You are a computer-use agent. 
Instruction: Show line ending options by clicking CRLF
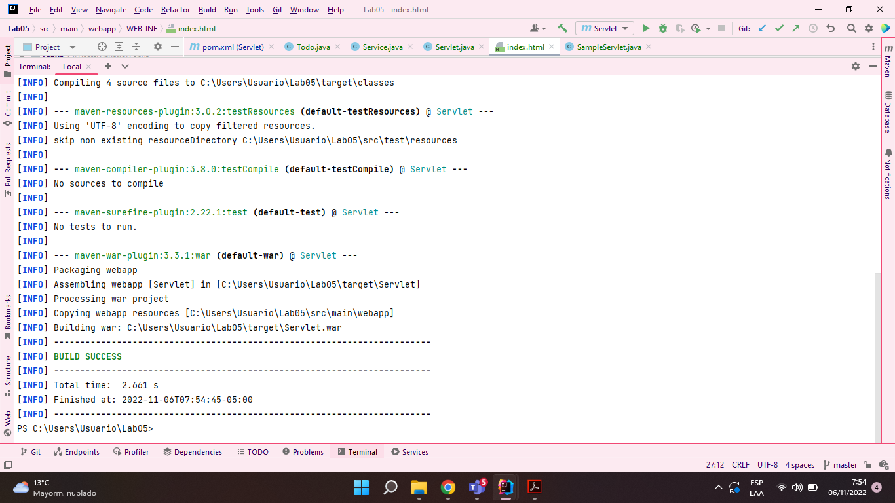click(x=740, y=464)
